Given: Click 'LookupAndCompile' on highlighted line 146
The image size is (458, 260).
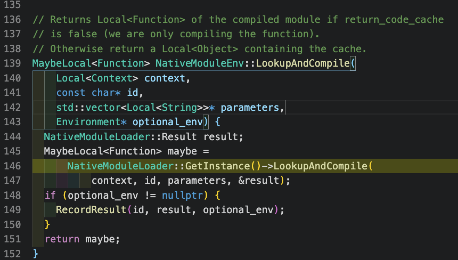Looking at the screenshot, I should pyautogui.click(x=320, y=166).
